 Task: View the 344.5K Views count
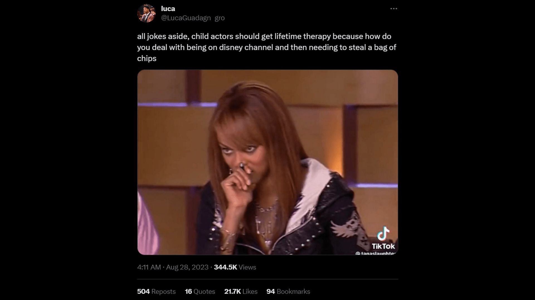tap(235, 267)
